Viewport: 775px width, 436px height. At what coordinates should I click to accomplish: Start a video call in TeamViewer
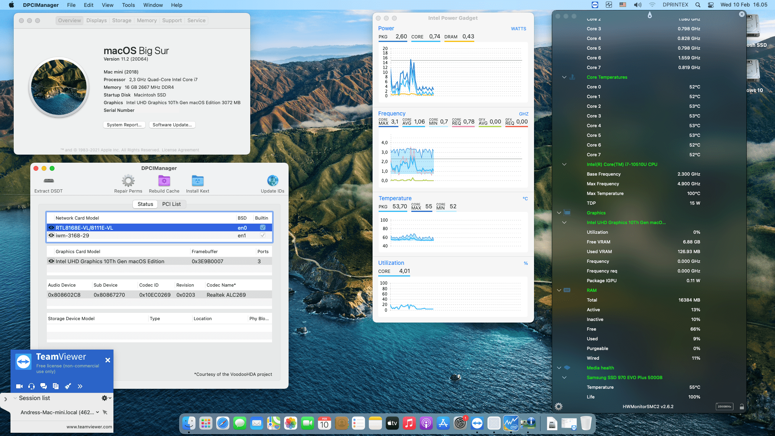[19, 386]
